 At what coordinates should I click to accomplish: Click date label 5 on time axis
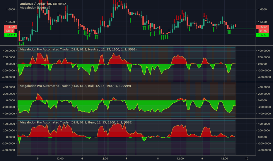pos(38,159)
